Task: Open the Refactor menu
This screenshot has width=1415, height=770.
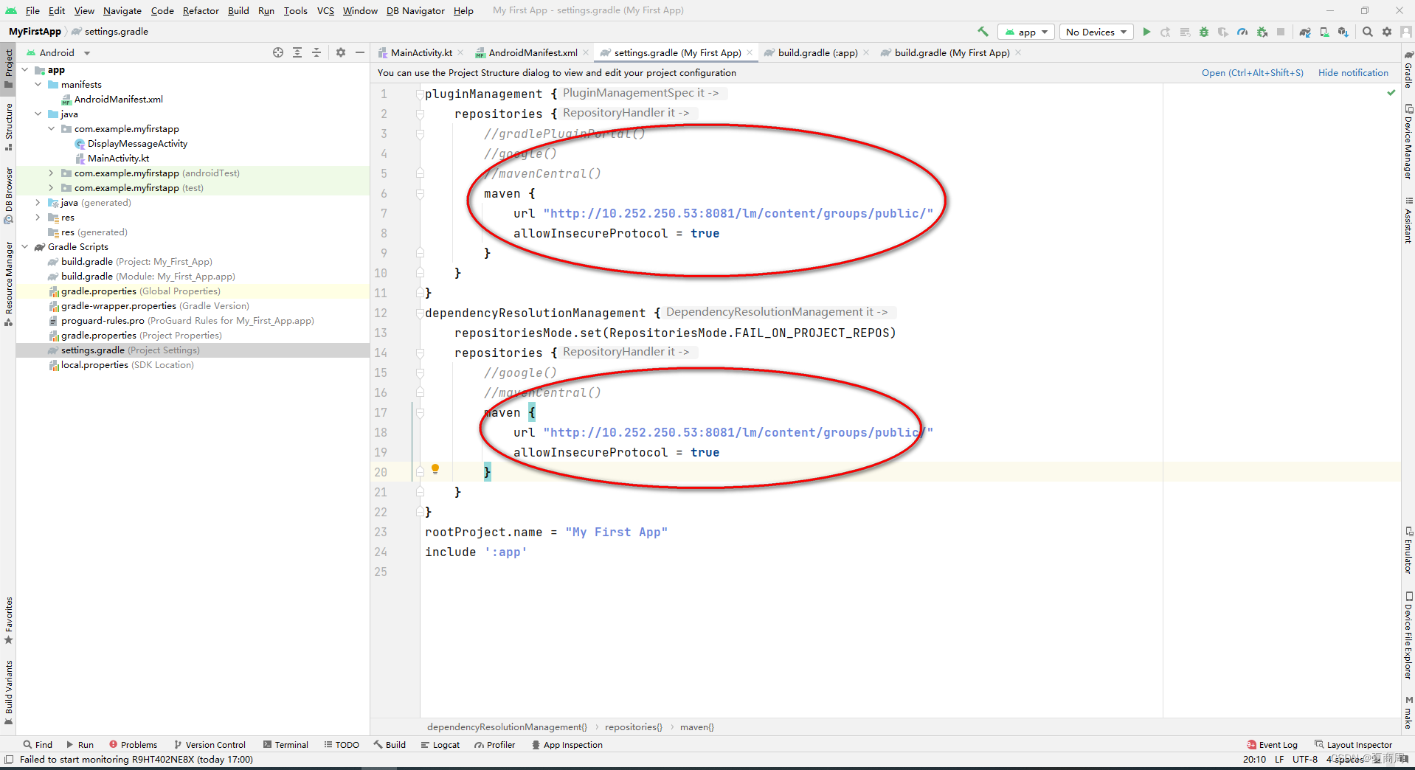Action: pos(201,10)
